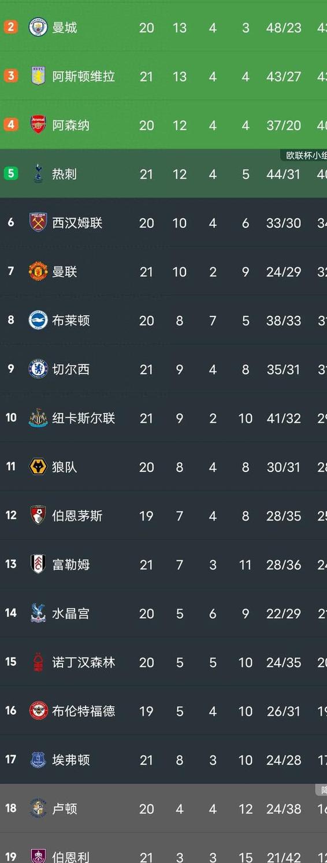Tap the Wolves wolf-head crest
Screen dimensions: 327x863
(x=38, y=467)
